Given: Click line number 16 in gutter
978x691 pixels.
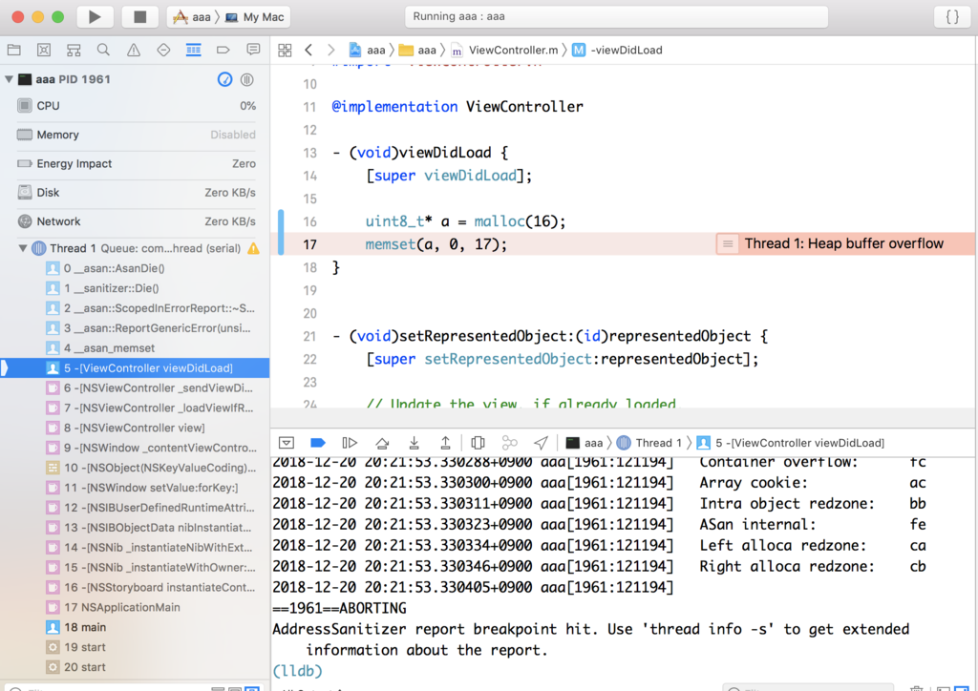Looking at the screenshot, I should tap(310, 221).
